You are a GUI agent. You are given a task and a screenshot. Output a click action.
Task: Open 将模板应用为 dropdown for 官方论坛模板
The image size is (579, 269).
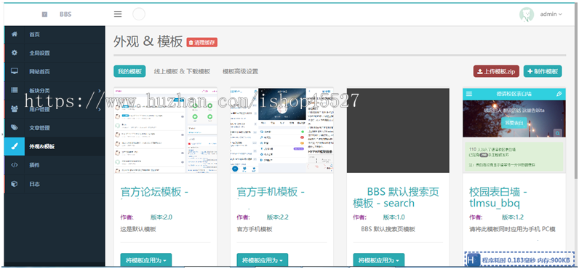(x=146, y=260)
